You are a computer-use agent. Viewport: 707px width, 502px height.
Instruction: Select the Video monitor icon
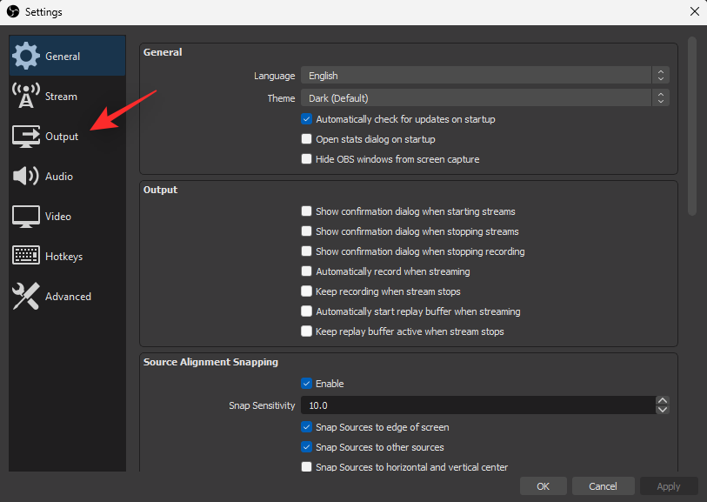coord(28,216)
